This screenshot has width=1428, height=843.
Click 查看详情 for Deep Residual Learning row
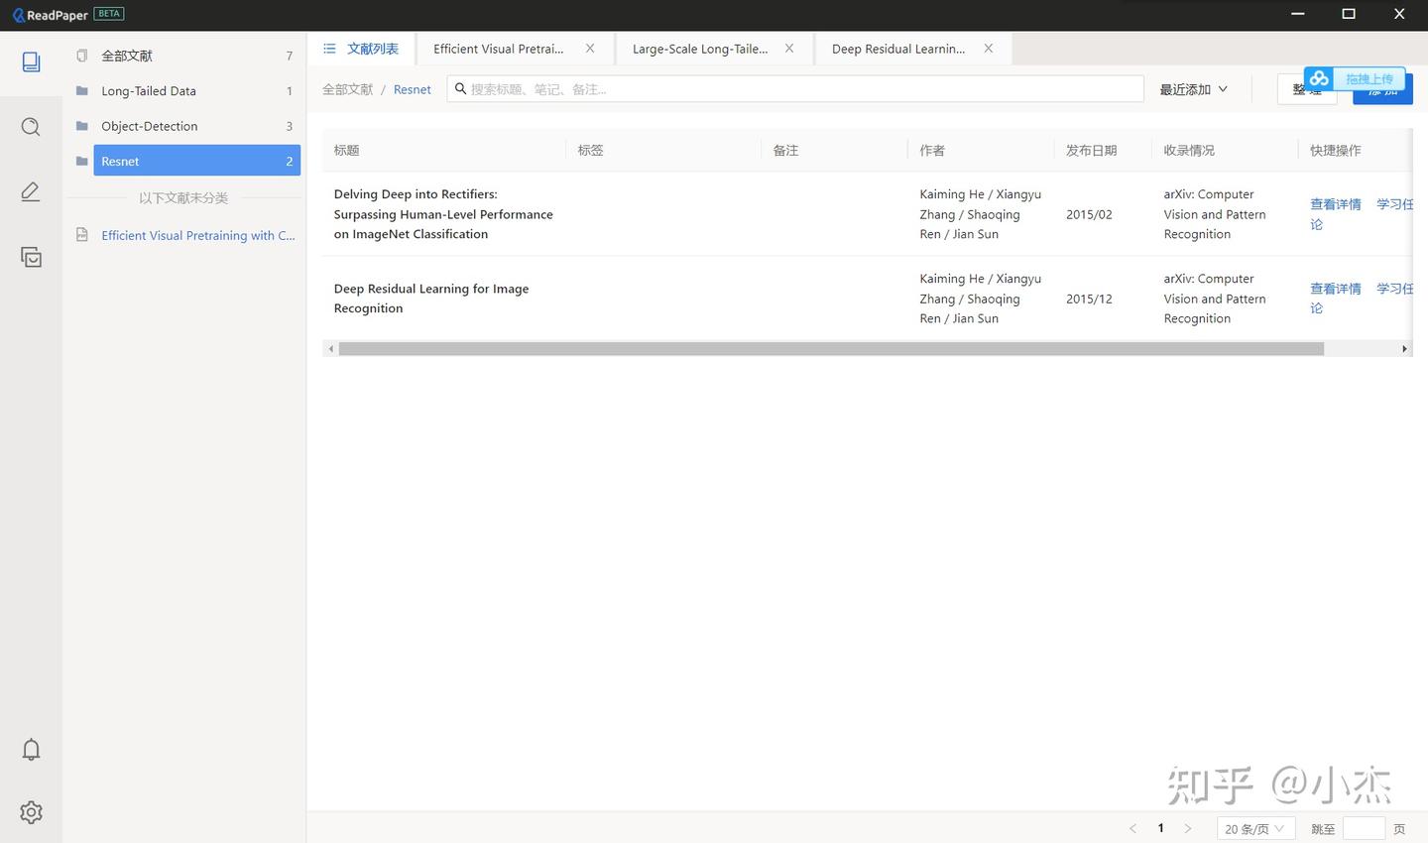tap(1336, 289)
